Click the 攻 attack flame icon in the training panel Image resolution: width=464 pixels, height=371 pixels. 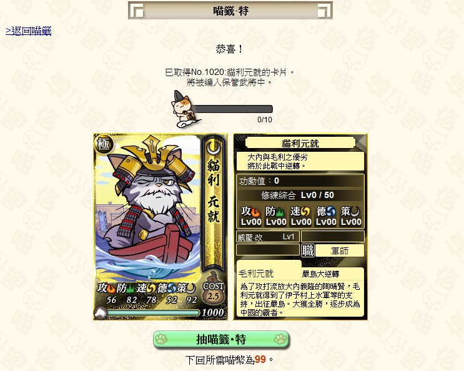(255, 212)
